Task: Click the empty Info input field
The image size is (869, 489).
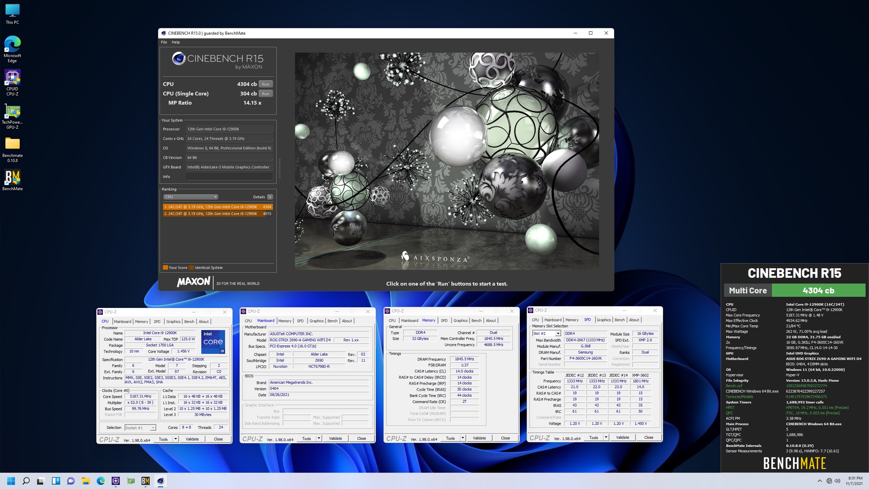Action: point(229,177)
